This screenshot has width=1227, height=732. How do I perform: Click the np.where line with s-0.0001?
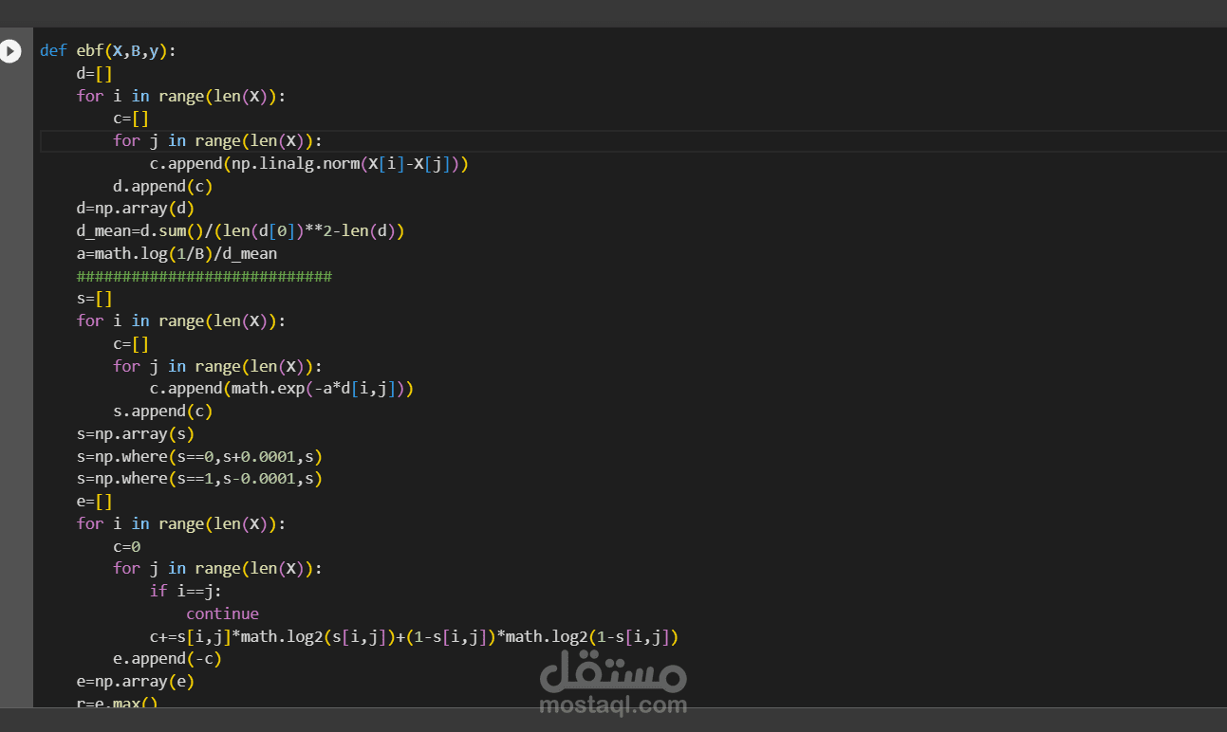(x=199, y=479)
